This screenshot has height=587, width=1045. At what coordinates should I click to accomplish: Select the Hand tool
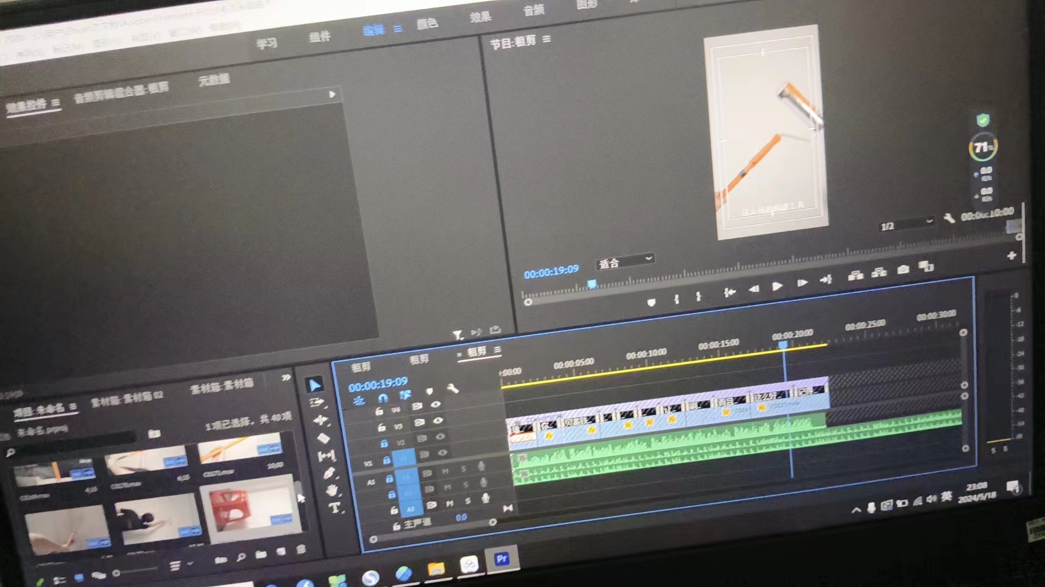(x=331, y=491)
